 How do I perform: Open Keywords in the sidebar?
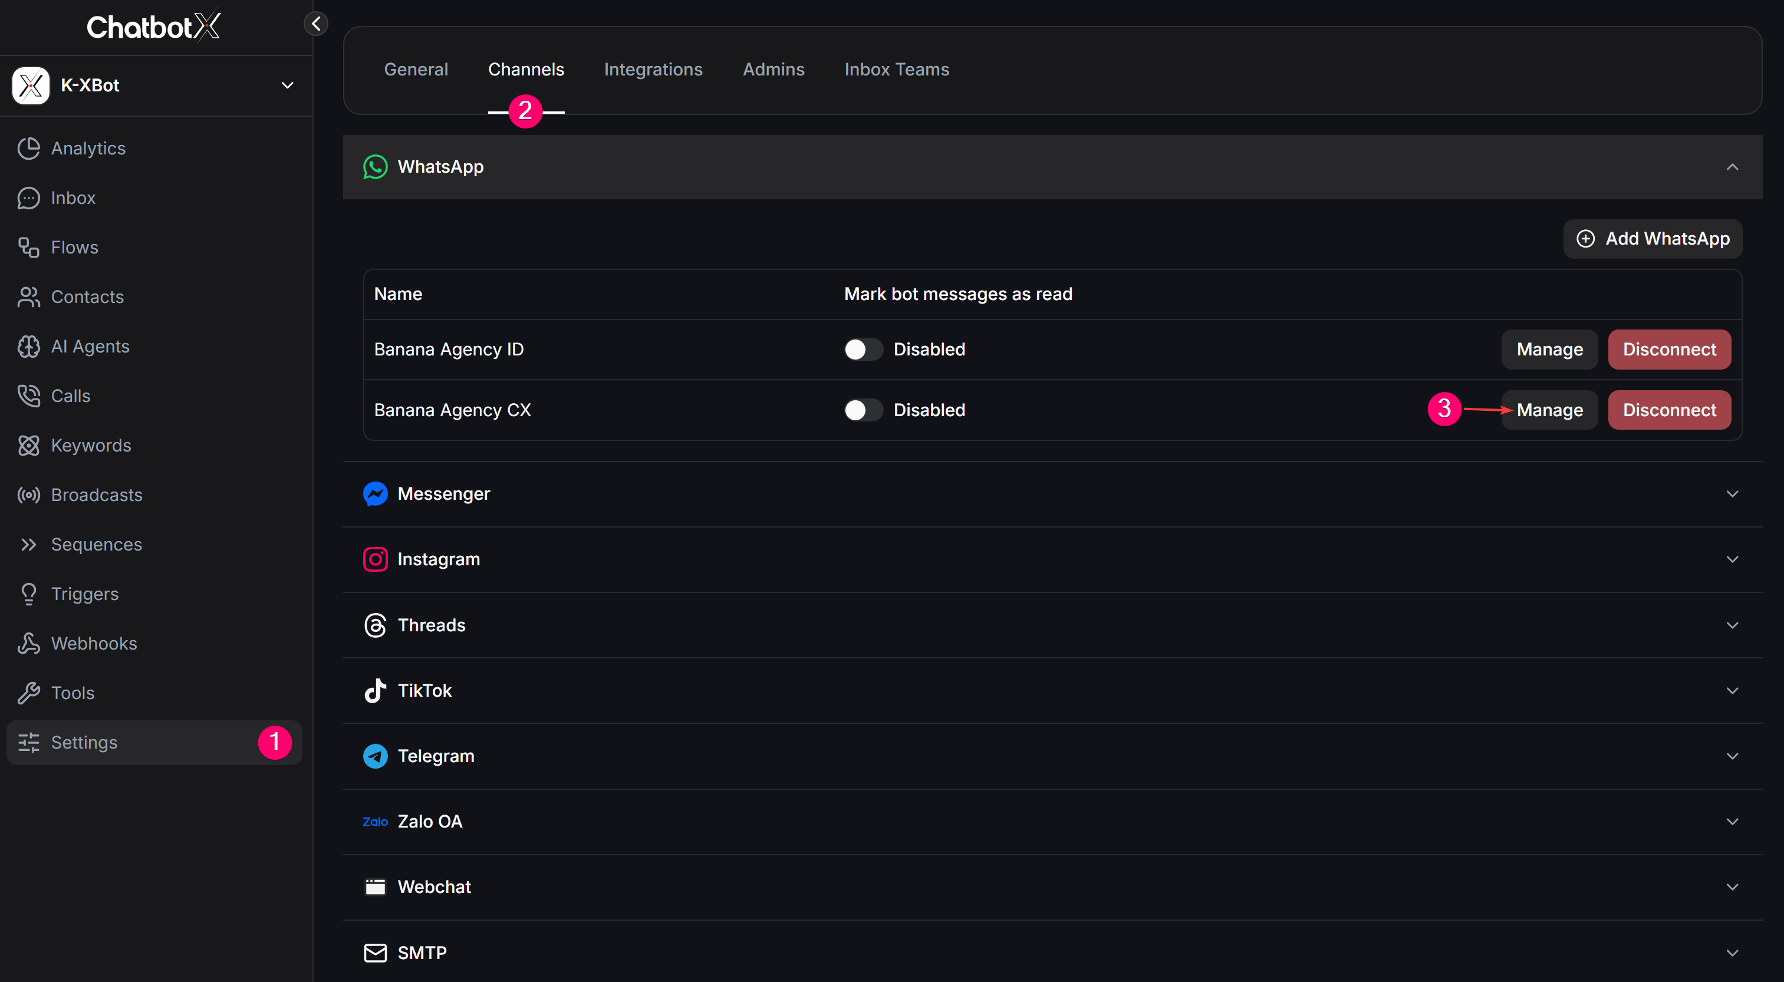tap(155, 445)
